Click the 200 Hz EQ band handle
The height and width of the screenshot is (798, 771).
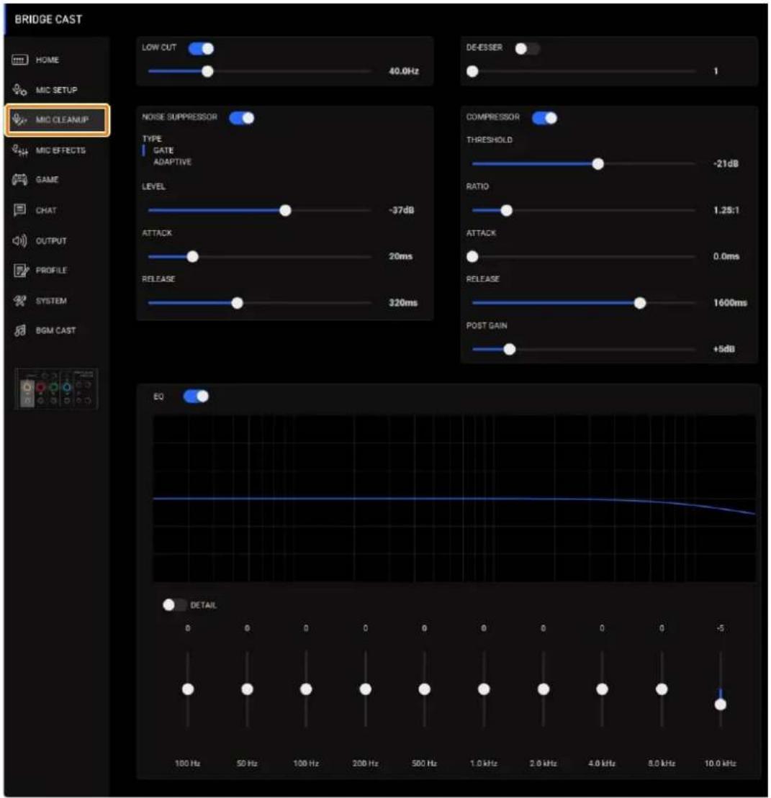[366, 689]
